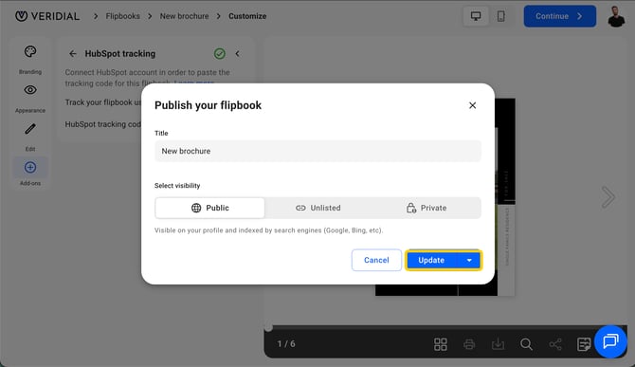
Task: Click the green HubSpot checkmark status
Action: [220, 53]
